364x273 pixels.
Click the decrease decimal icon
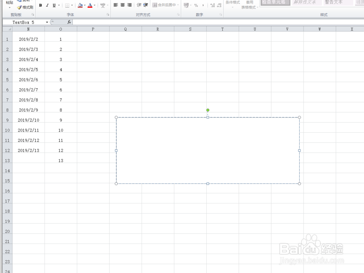coord(219,5)
